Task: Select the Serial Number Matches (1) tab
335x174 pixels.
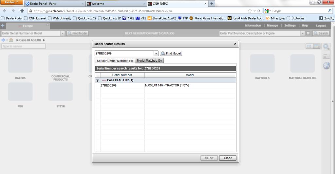Action: coord(115,61)
